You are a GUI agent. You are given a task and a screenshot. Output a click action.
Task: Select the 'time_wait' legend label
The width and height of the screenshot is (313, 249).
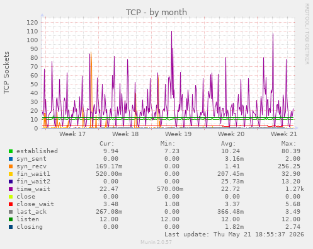pyautogui.click(x=33, y=189)
